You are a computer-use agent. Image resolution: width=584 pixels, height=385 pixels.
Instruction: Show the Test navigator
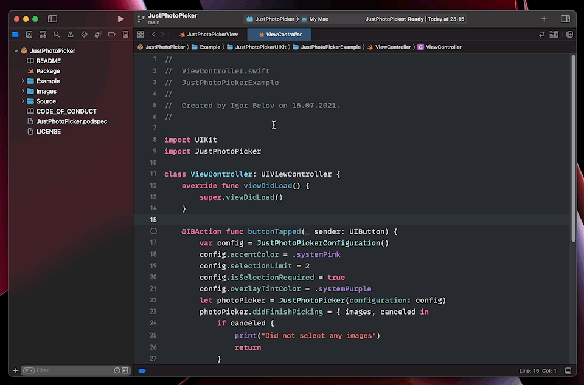coord(84,35)
